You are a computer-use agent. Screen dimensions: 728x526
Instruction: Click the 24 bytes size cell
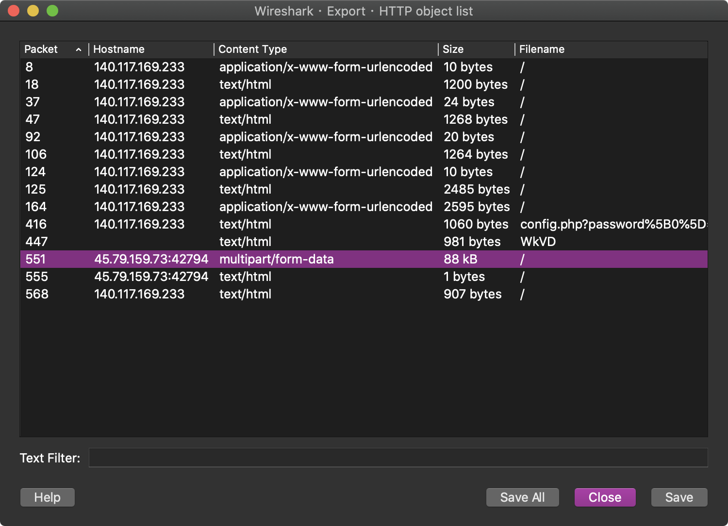(x=469, y=102)
